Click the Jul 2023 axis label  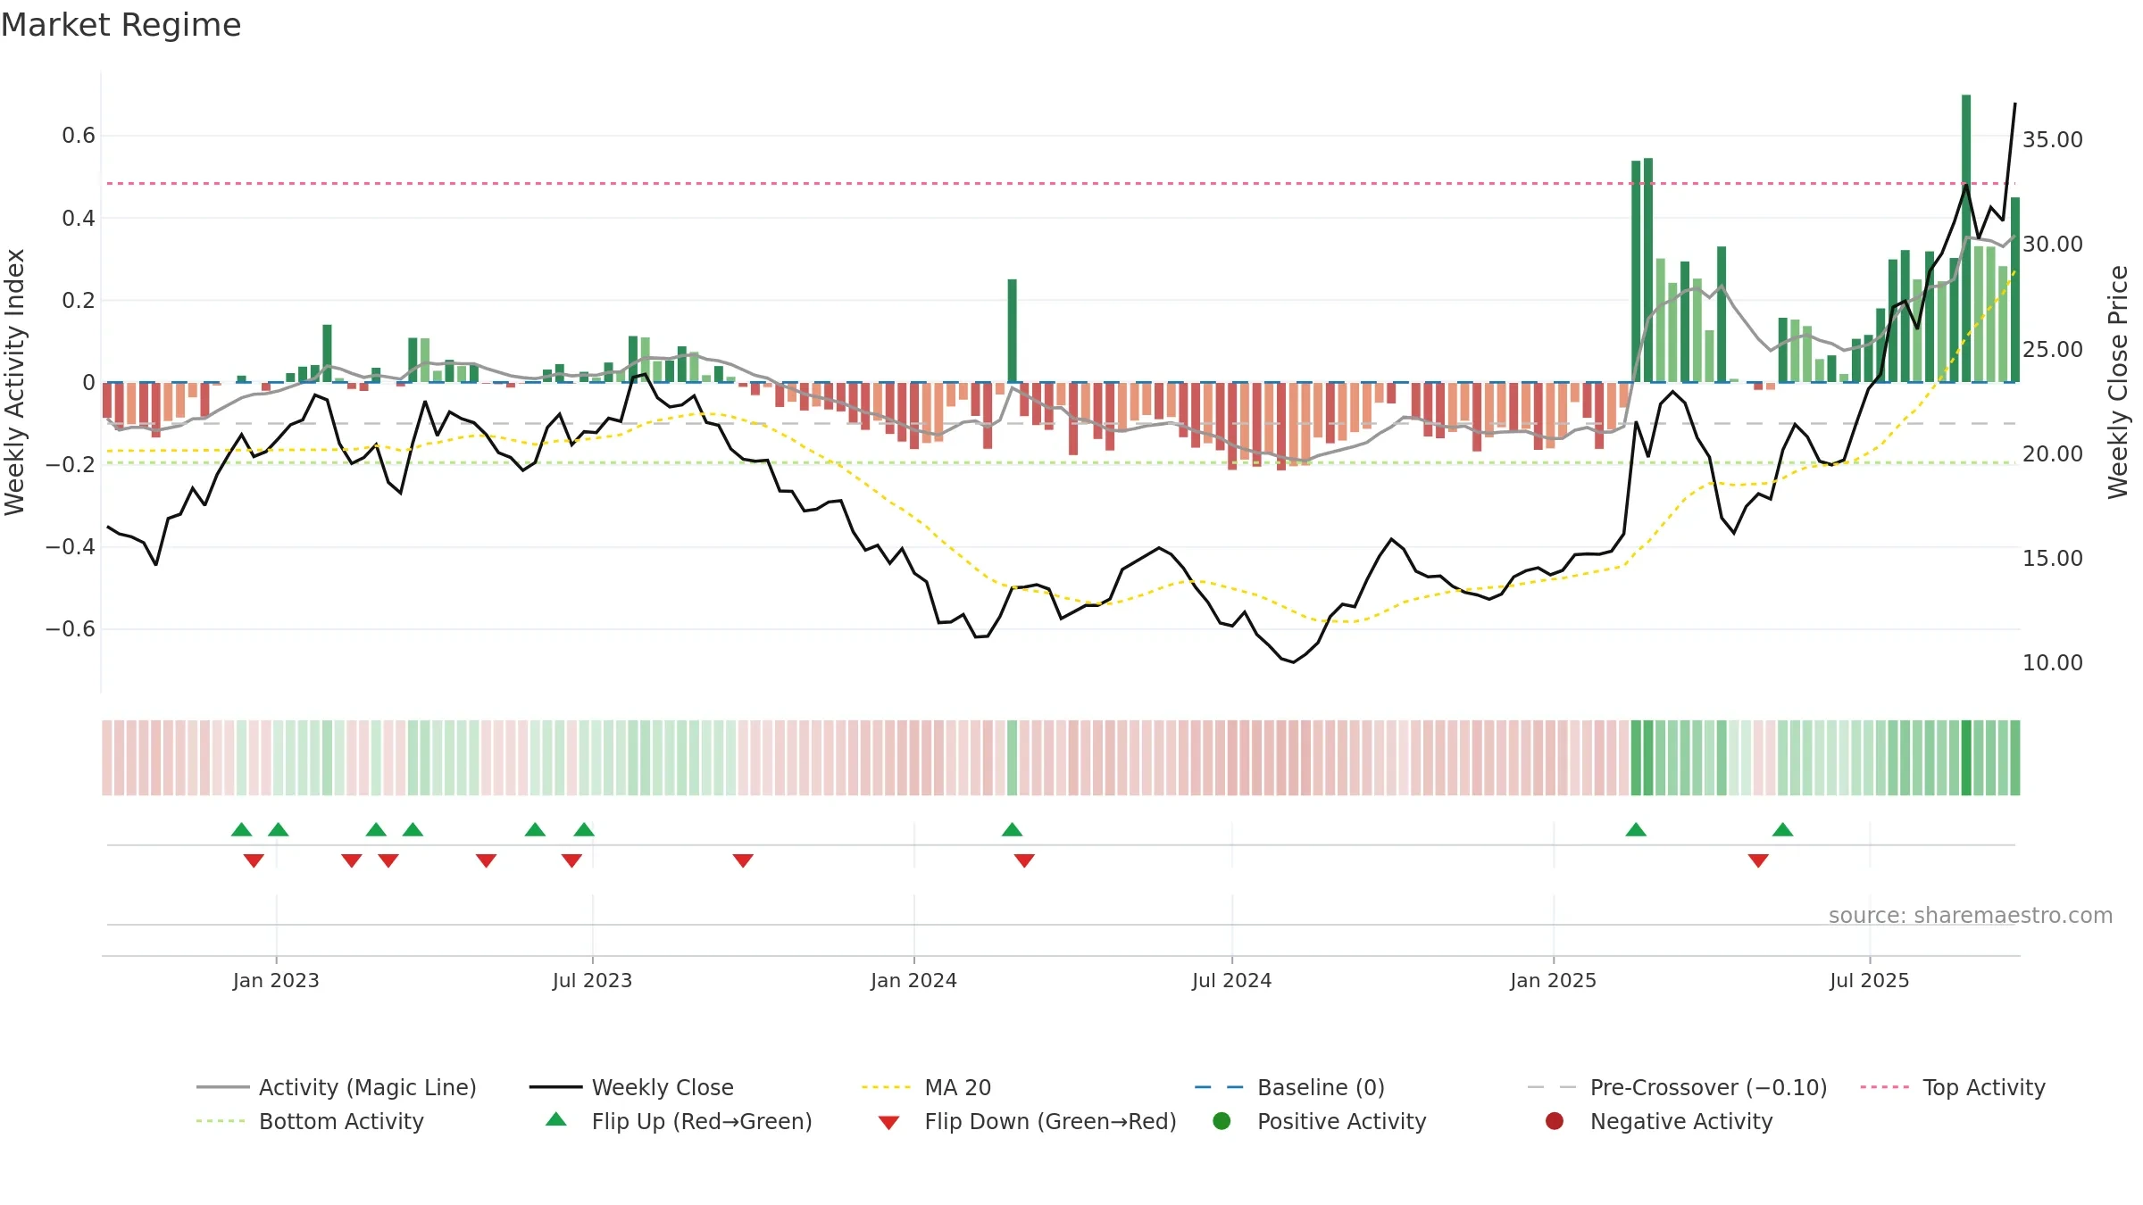click(592, 980)
